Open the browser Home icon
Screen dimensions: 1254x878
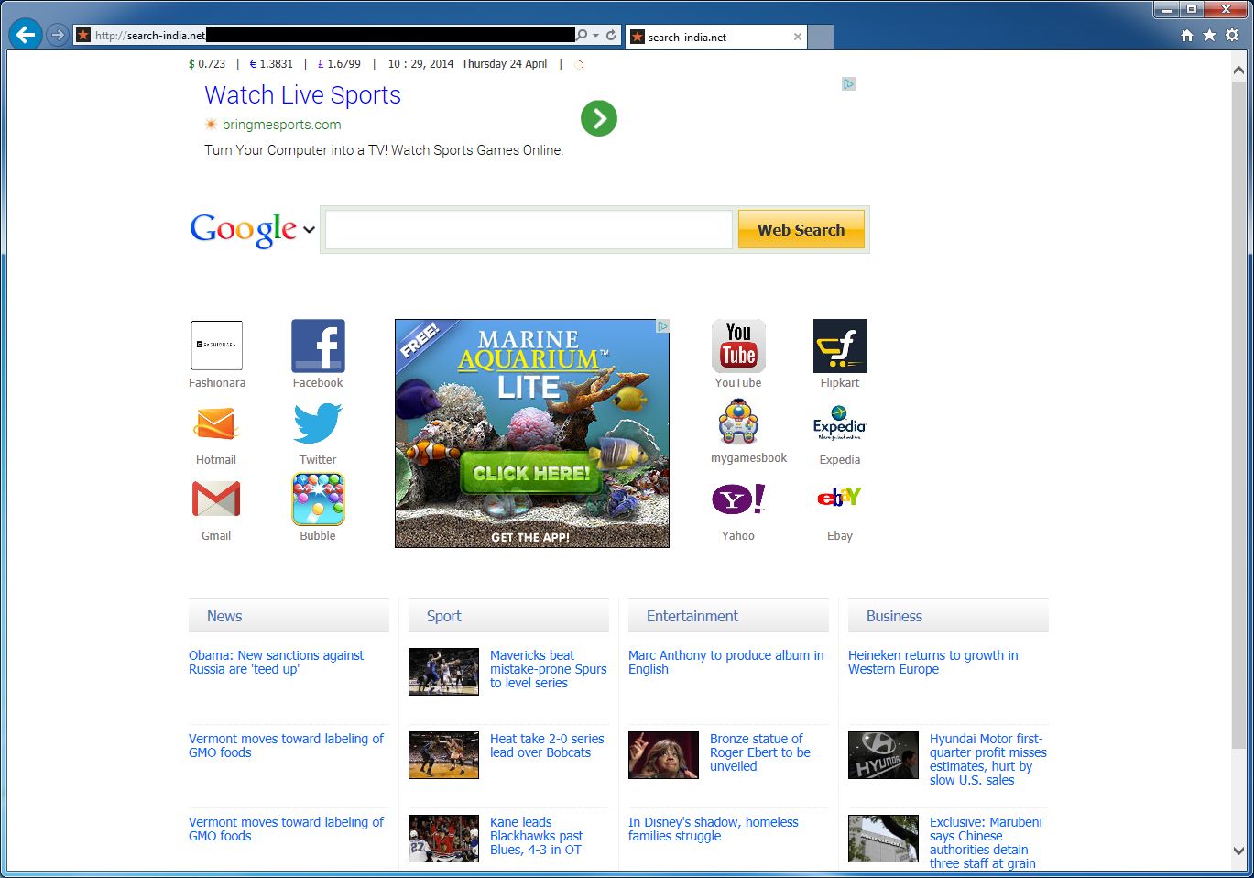1187,35
